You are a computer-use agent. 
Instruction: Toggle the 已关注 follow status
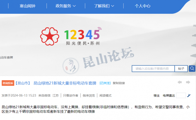tap(105, 83)
